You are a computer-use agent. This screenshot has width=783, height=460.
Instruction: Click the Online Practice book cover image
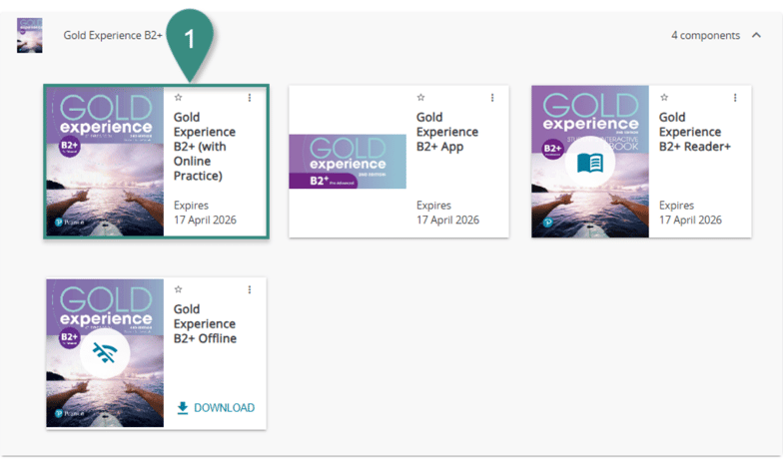105,162
